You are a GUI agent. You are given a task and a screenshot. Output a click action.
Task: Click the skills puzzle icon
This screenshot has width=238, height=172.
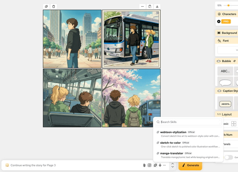pyautogui.click(x=155, y=165)
